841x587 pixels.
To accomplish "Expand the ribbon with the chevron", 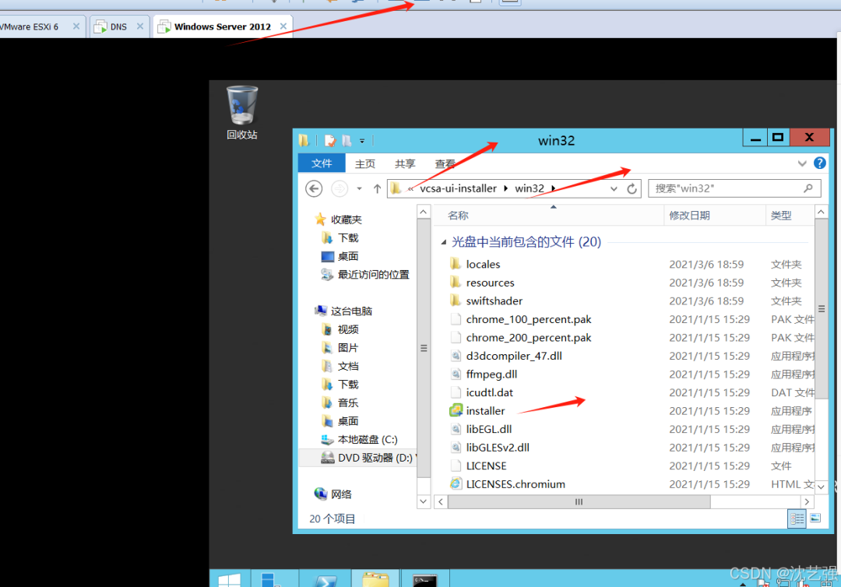I will (802, 163).
